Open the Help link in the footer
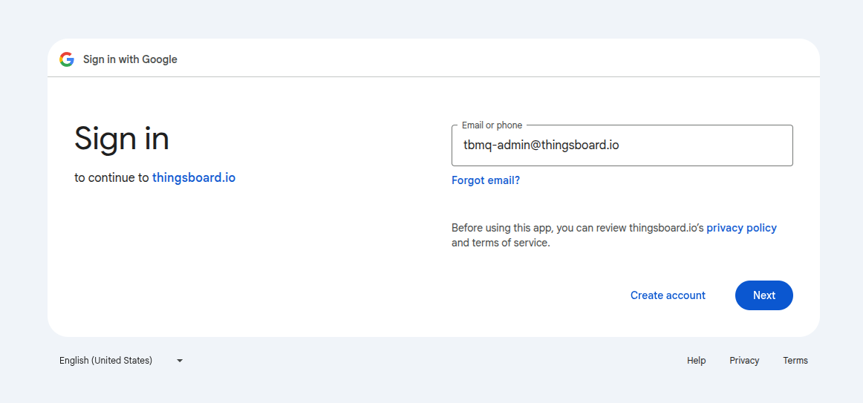 pyautogui.click(x=696, y=361)
